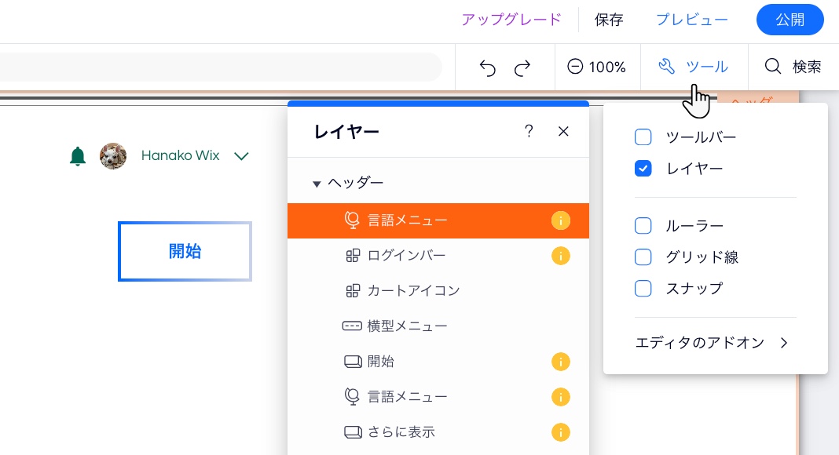Open the Hanako Wix account dropdown
Viewport: 839px width, 455px height.
(x=241, y=156)
